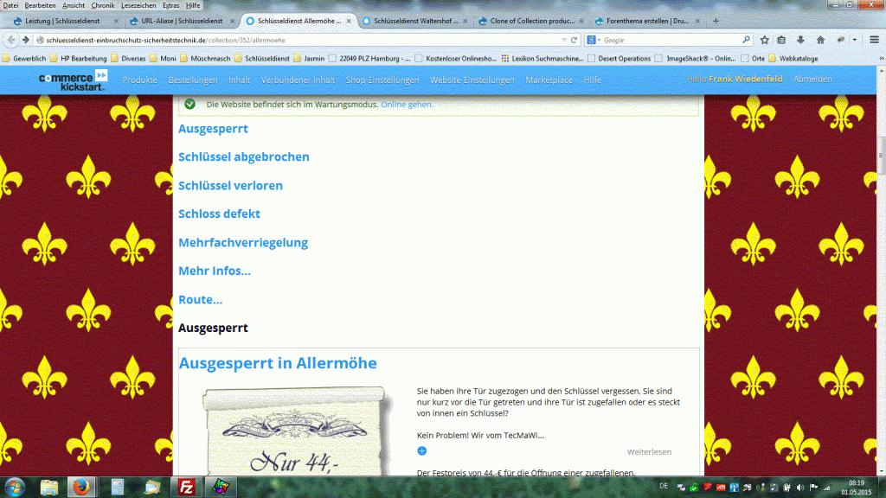Open FileZilla from the taskbar

pos(185,487)
